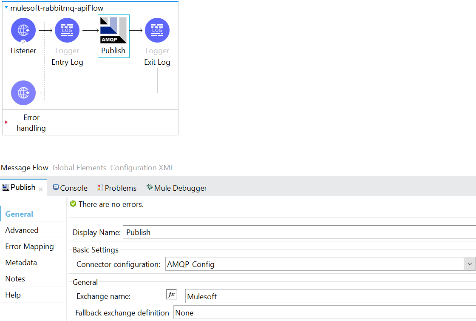The image size is (476, 321).
Task: Click the HTTP response globe icon
Action: 23,93
